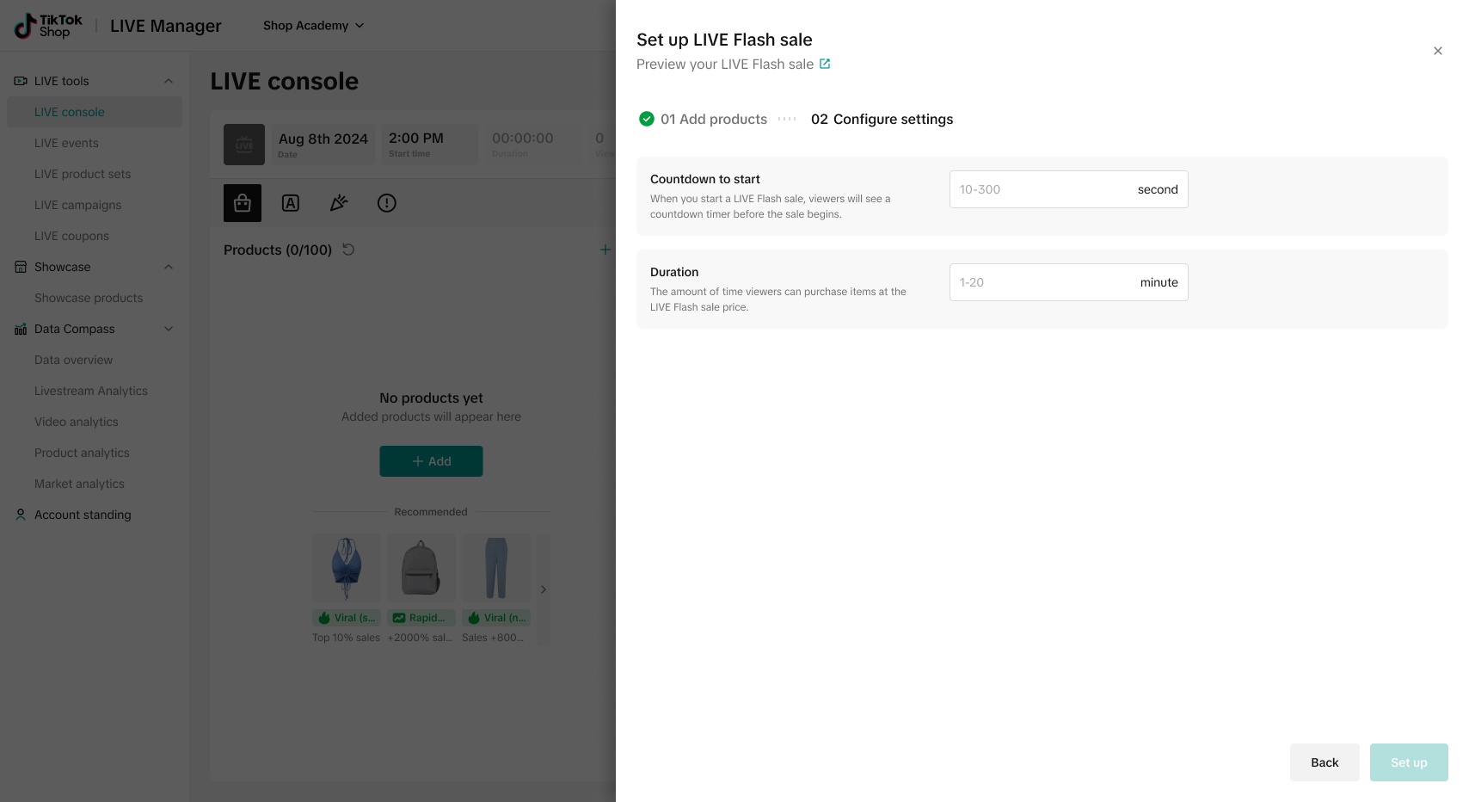The height and width of the screenshot is (802, 1469).
Task: Open the Shop Academy dropdown
Action: (313, 26)
